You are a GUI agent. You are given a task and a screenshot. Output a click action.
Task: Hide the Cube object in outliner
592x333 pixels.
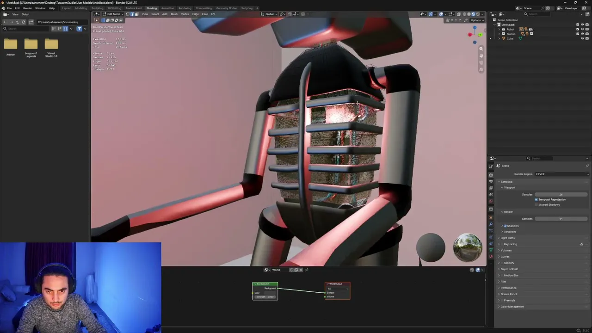click(x=582, y=38)
